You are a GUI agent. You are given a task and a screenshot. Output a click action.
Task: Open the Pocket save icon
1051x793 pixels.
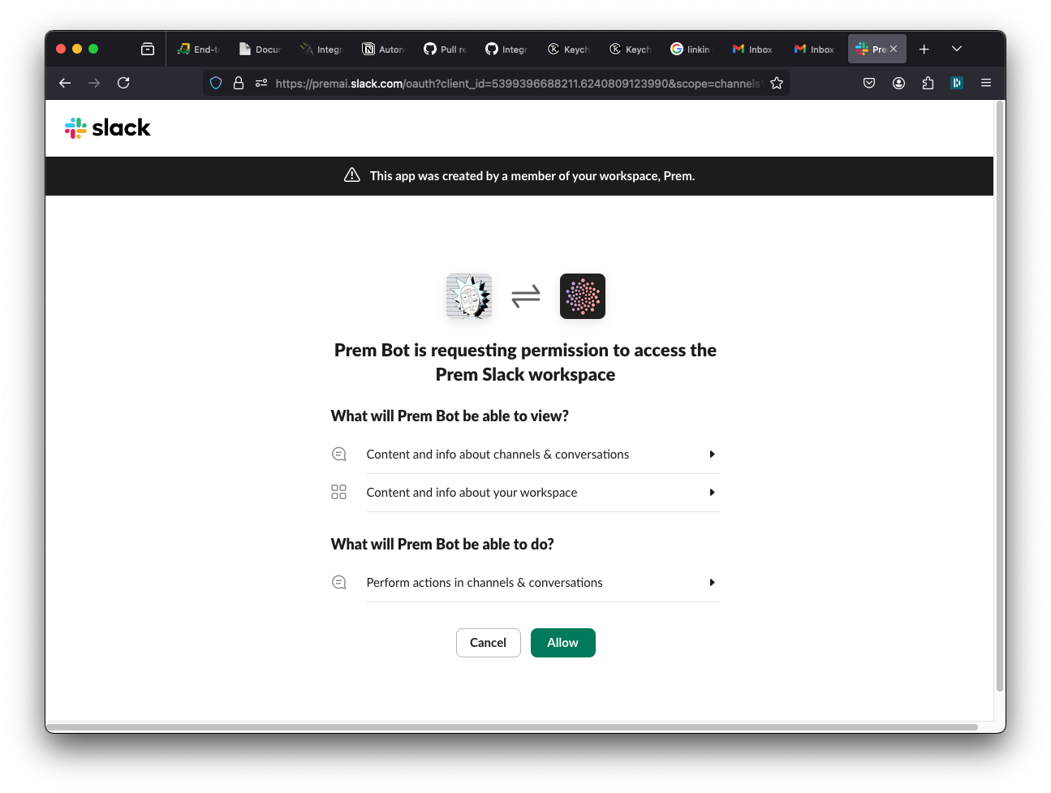[x=869, y=83]
